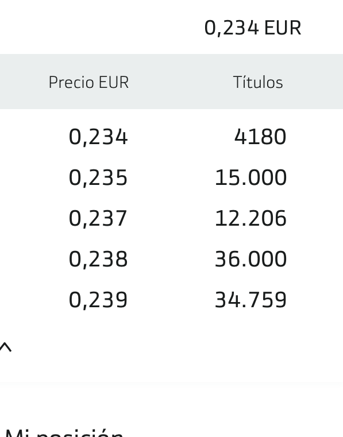Select the 0,234 price row

[x=171, y=137]
